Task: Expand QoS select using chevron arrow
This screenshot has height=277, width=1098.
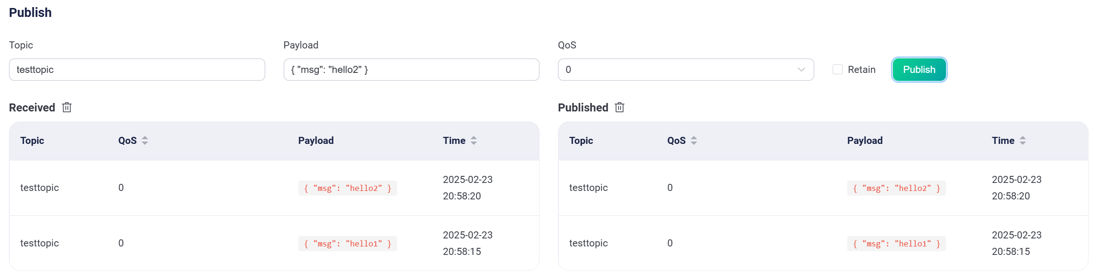Action: click(x=801, y=70)
